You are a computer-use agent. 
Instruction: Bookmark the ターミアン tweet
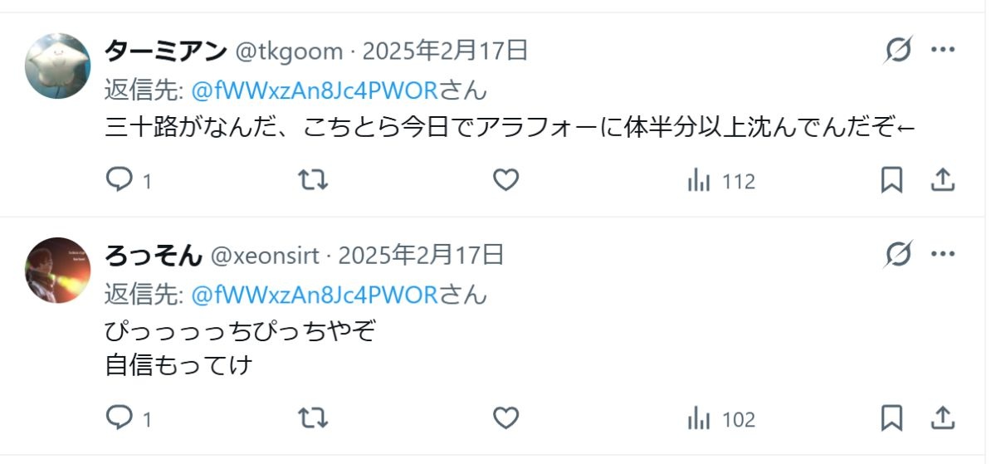tap(891, 180)
